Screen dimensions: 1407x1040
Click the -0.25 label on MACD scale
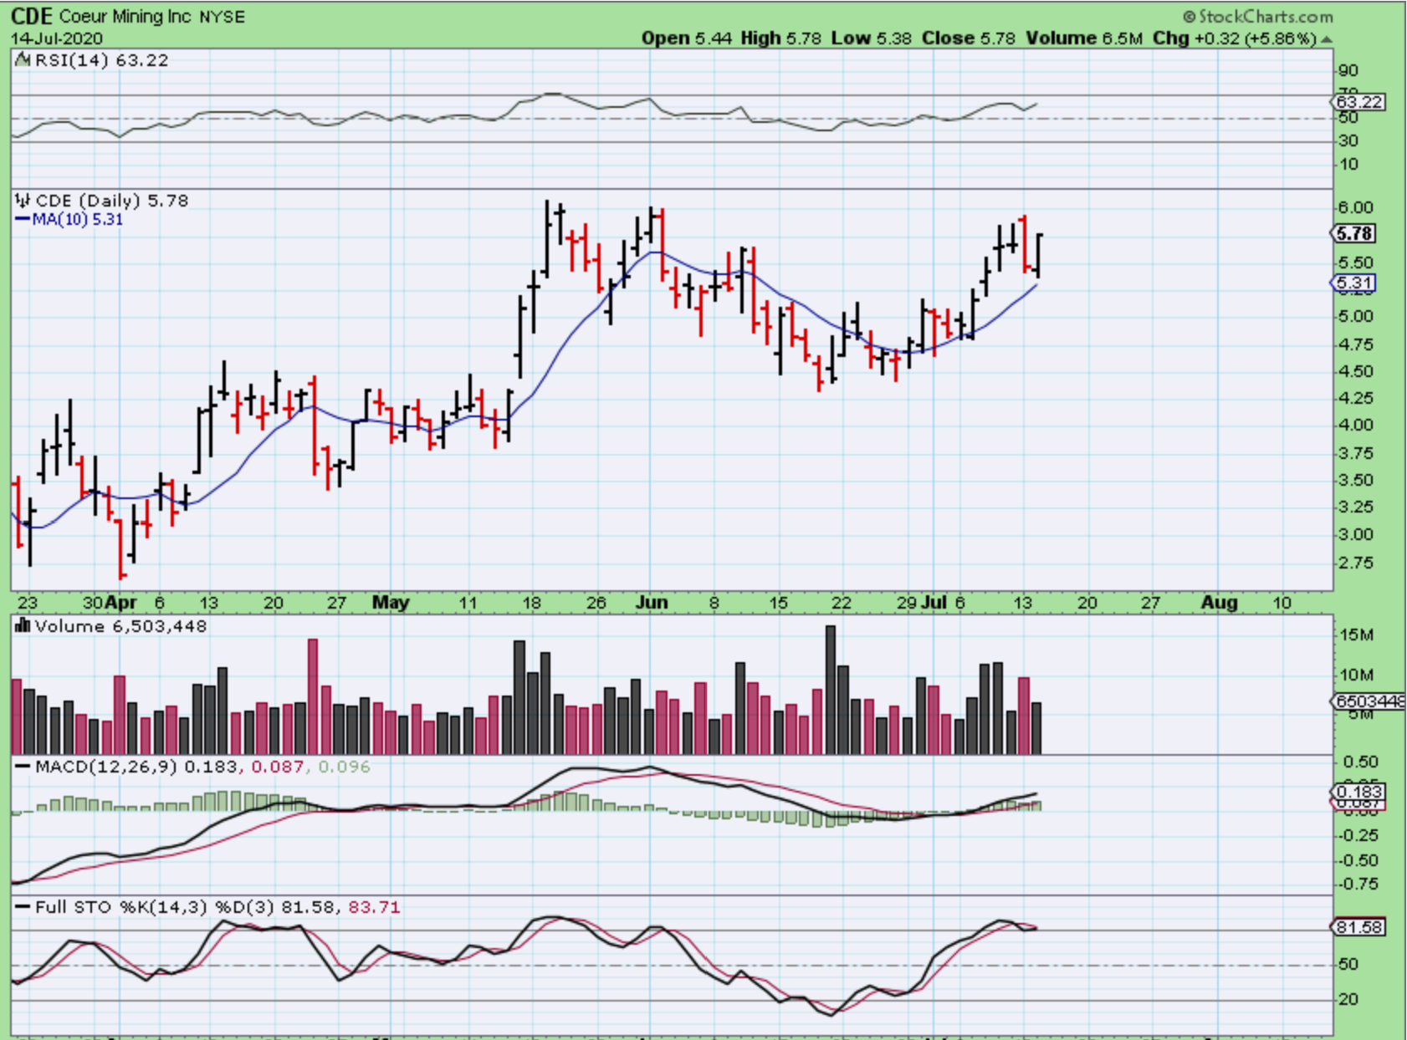point(1358,836)
